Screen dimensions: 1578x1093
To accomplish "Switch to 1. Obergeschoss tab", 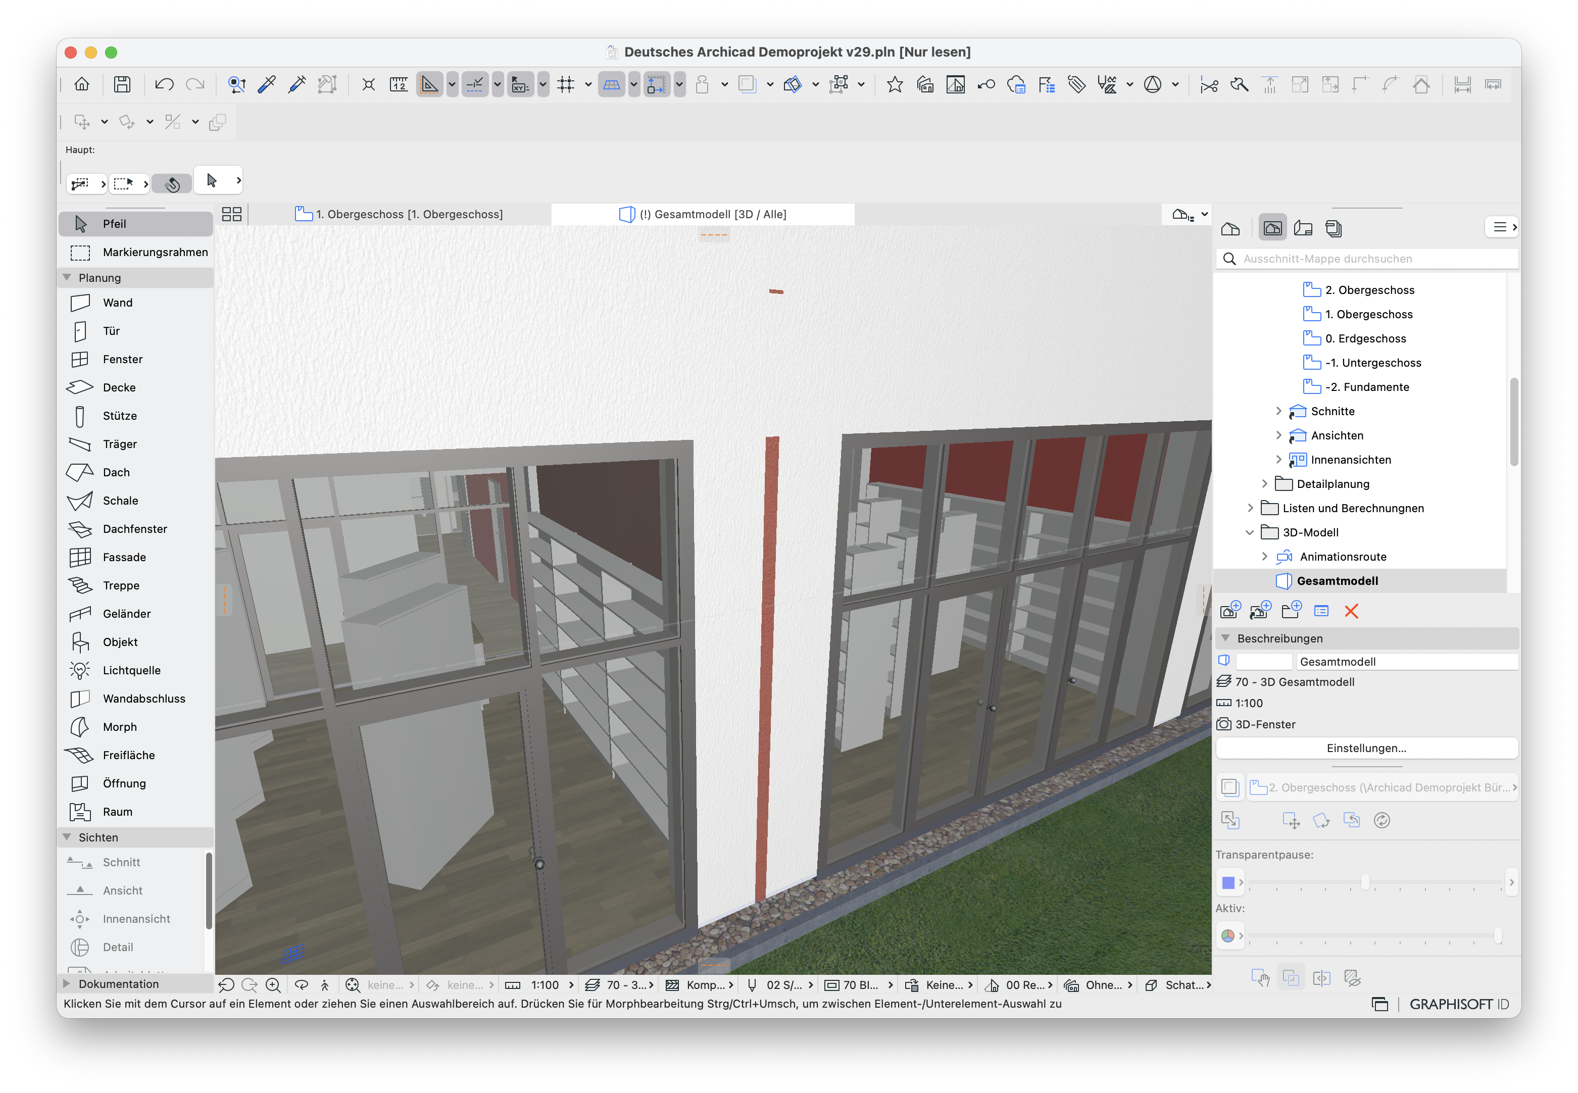I will coord(399,214).
